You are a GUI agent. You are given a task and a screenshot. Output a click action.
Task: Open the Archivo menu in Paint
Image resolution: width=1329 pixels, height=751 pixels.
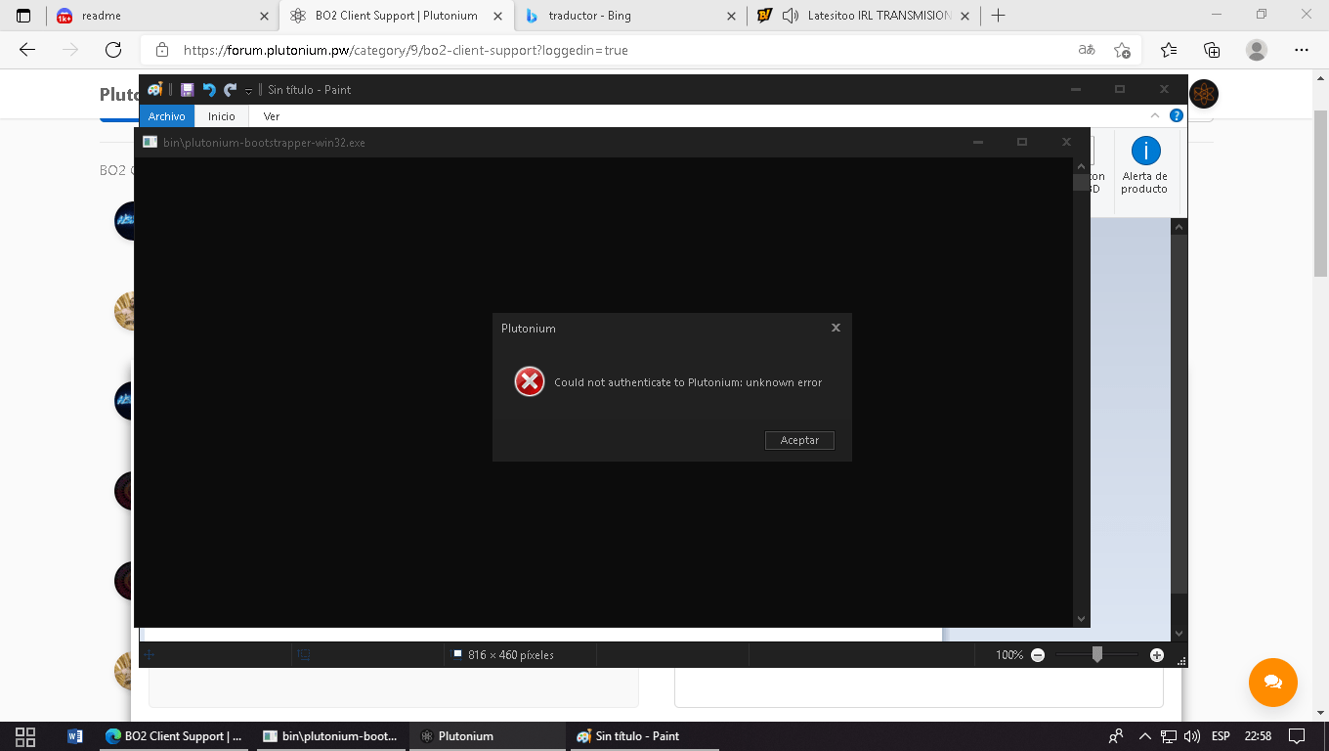click(x=167, y=116)
